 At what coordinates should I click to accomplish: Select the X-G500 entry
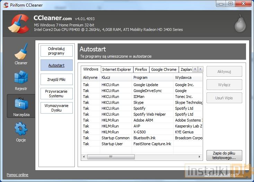142,132
